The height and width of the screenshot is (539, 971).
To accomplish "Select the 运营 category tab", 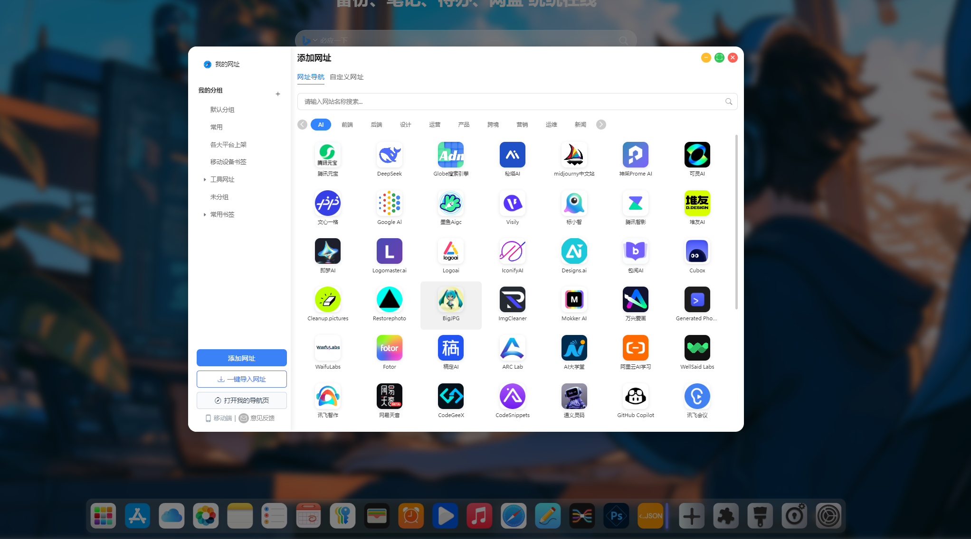I will pyautogui.click(x=435, y=124).
